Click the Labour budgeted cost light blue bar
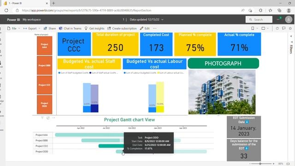The image size is (295, 166). pyautogui.click(x=152, y=96)
